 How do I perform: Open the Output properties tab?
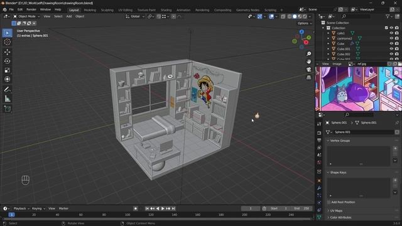coord(319,141)
